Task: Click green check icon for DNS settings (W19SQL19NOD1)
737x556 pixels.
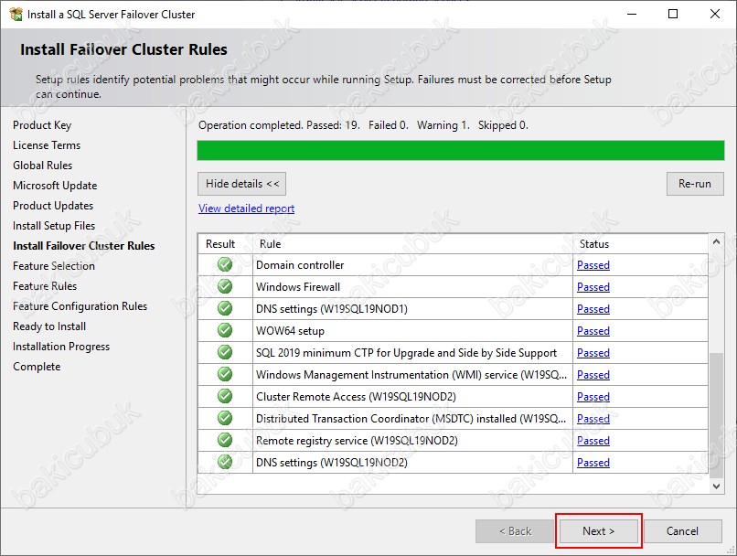Action: click(x=225, y=308)
